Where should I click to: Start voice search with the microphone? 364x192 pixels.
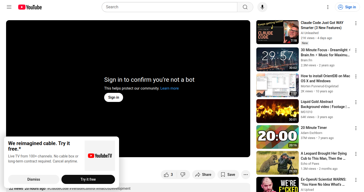pyautogui.click(x=262, y=7)
